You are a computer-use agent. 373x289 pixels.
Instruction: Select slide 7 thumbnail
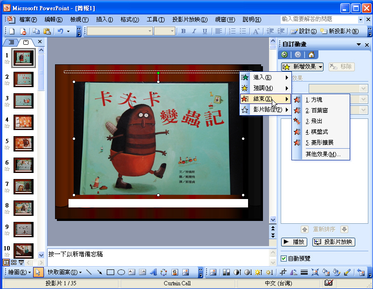[23, 186]
